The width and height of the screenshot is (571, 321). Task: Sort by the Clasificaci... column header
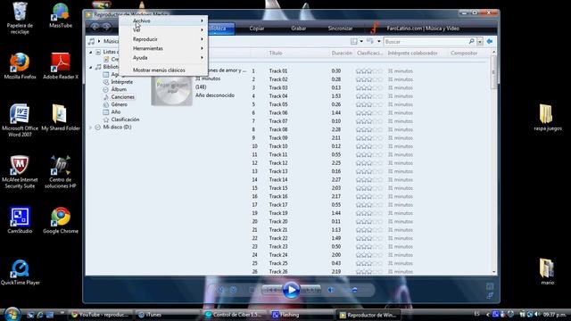[369, 53]
